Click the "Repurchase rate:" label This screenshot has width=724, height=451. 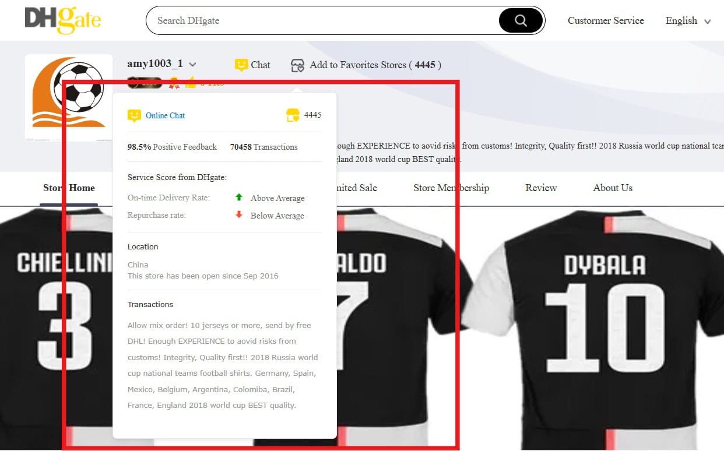point(156,215)
